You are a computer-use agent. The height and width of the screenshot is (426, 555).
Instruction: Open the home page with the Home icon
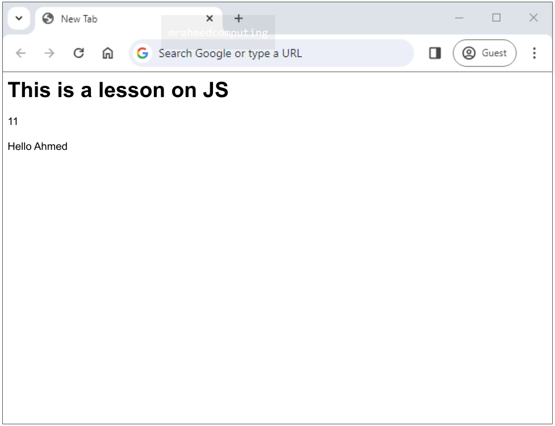tap(108, 53)
